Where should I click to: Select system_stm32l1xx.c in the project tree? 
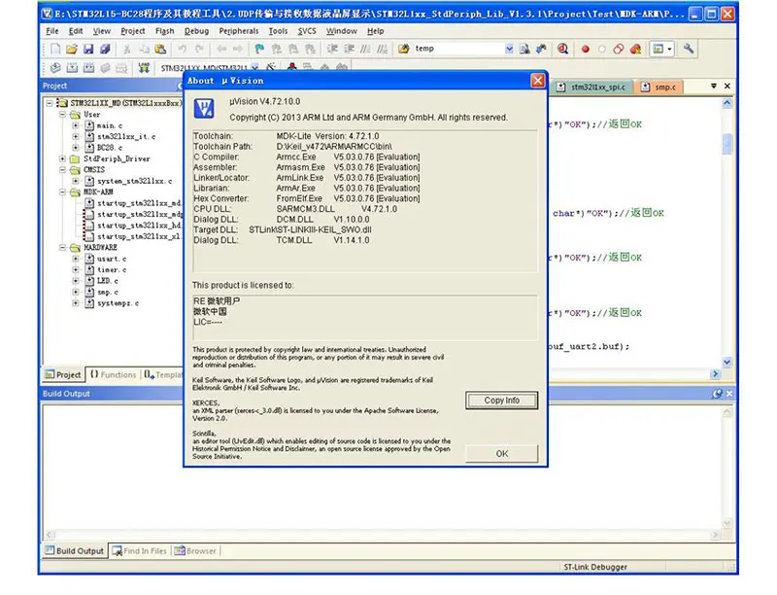point(134,181)
